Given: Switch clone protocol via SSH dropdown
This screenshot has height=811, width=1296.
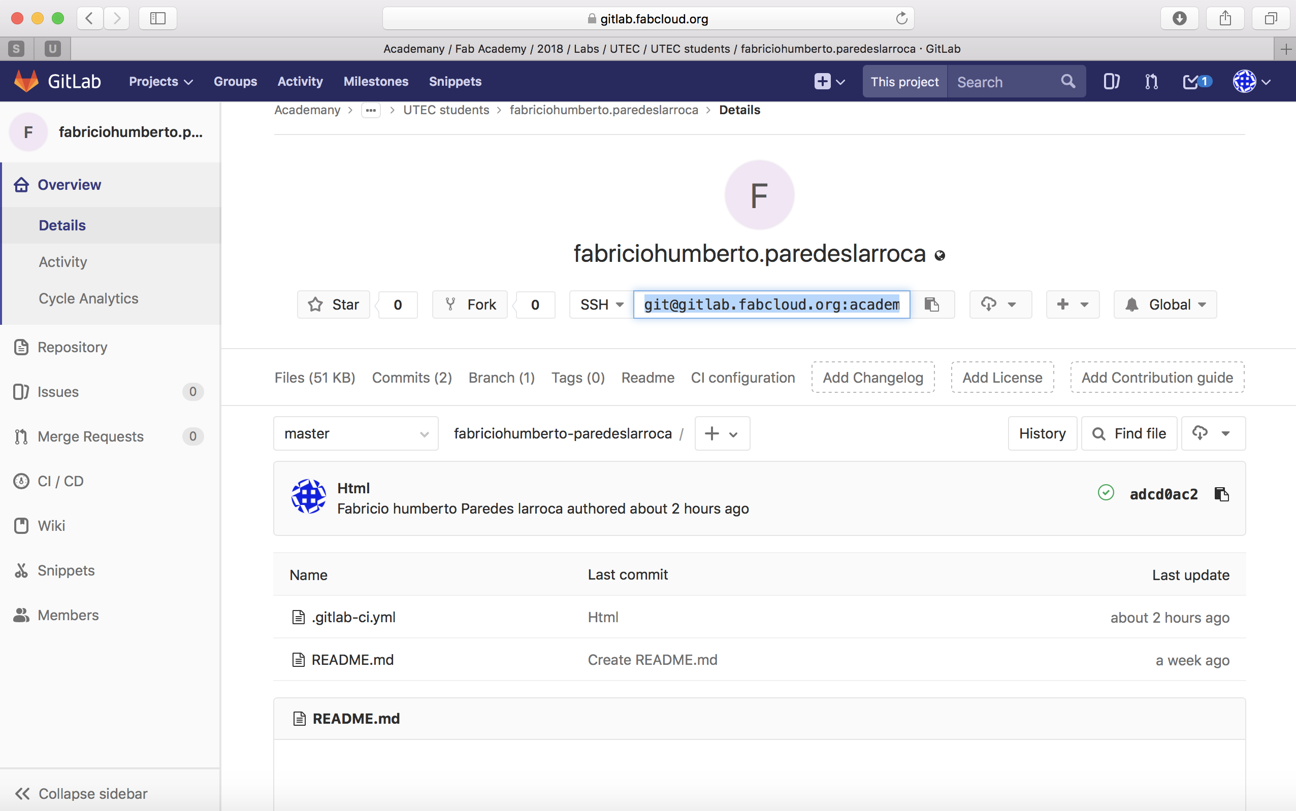Looking at the screenshot, I should point(602,305).
